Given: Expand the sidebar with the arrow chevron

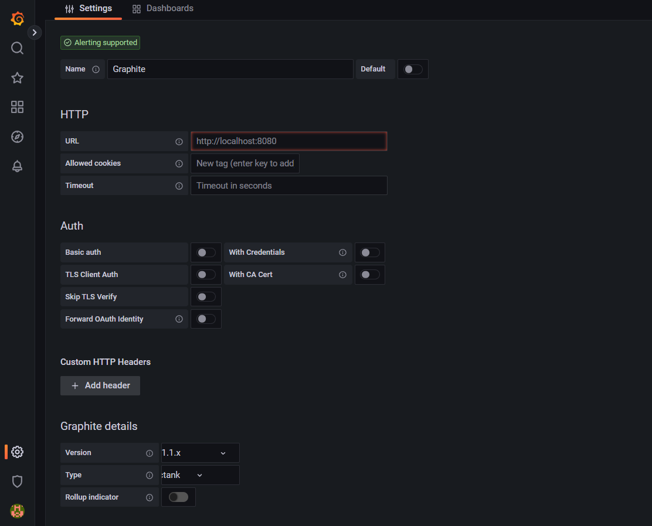Looking at the screenshot, I should pos(35,32).
